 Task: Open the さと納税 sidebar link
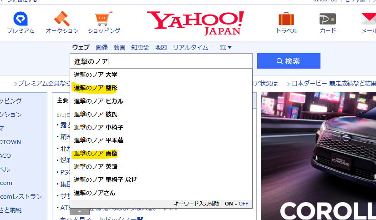[x=11, y=210]
